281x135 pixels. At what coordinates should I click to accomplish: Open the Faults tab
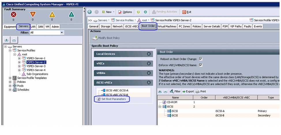point(248,26)
